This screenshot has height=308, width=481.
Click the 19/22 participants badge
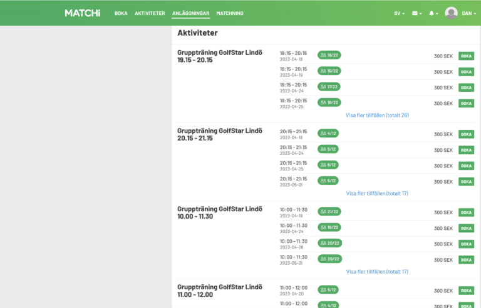pos(329,227)
